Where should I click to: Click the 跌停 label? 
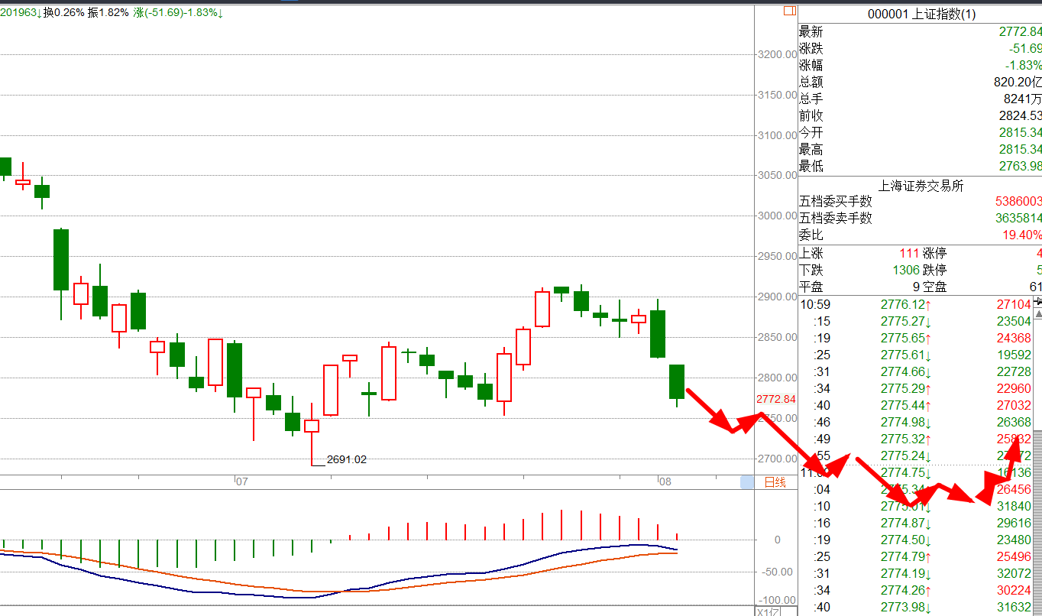pyautogui.click(x=935, y=271)
